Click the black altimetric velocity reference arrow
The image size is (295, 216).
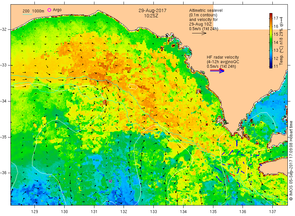click(199, 33)
